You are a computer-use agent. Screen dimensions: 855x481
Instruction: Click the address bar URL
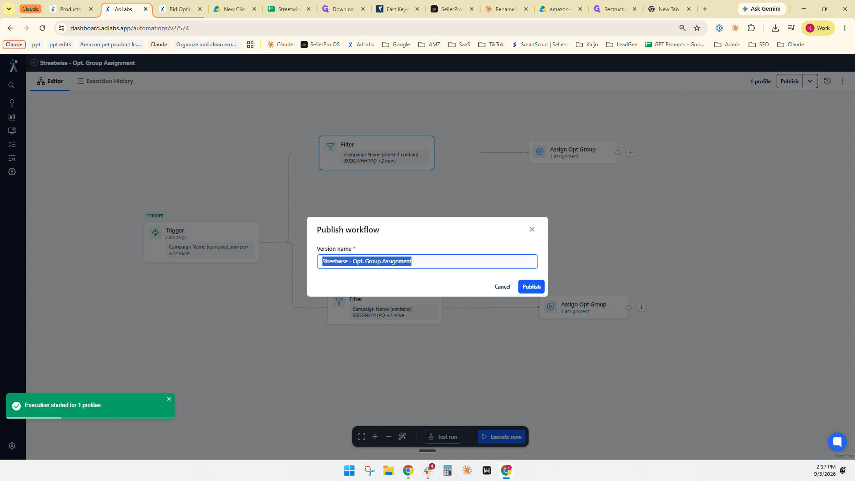coord(130,28)
